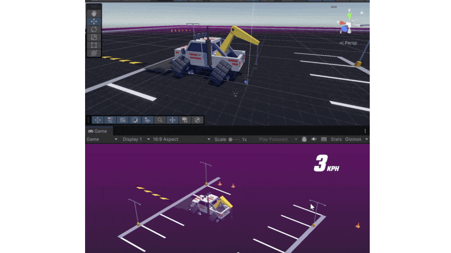Click the bottom overlay toolbar grip handle

pyautogui.click(x=88, y=120)
